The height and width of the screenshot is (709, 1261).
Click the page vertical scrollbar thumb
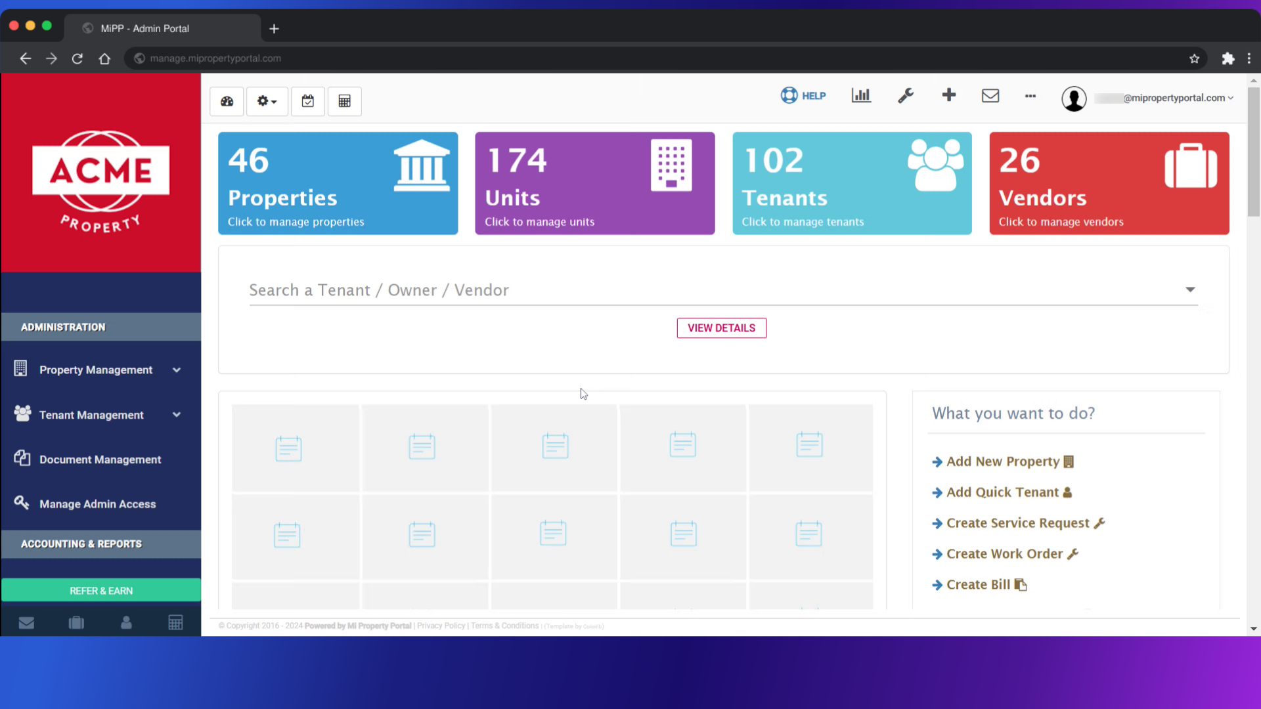coord(1253,151)
